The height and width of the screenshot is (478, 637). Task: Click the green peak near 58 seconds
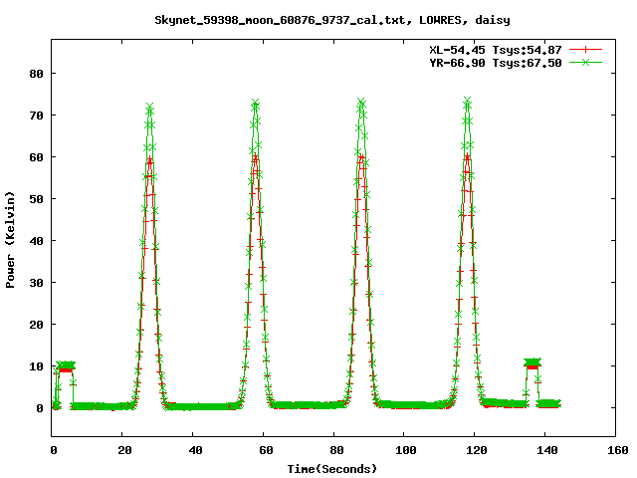(x=255, y=103)
